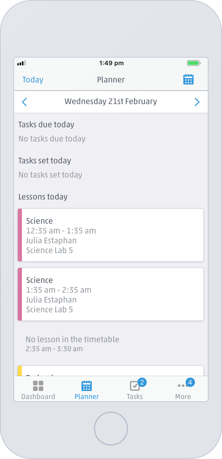Go to previous day with left chevron
Image resolution: width=222 pixels, height=459 pixels.
[x=24, y=102]
